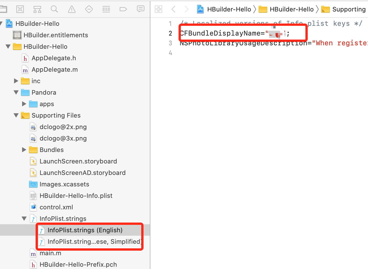368x269 pixels.
Task: Open HBuilder-Hello-Info.plist
Action: (x=76, y=196)
